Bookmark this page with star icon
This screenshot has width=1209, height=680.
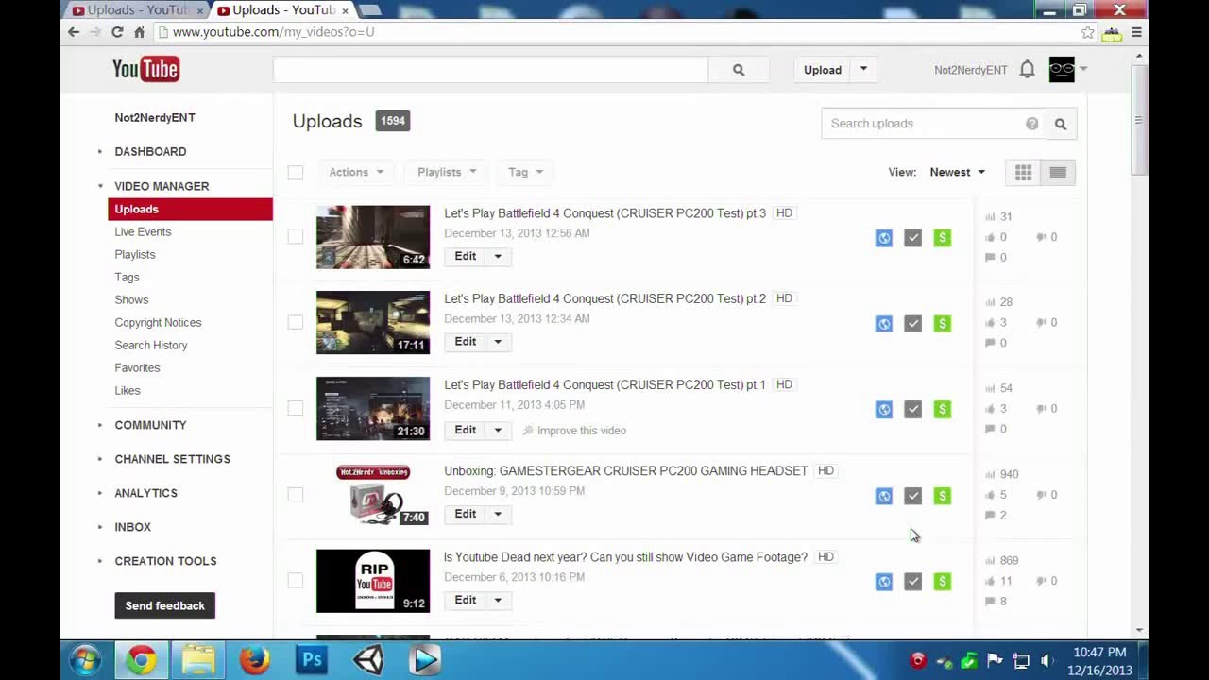1088,32
